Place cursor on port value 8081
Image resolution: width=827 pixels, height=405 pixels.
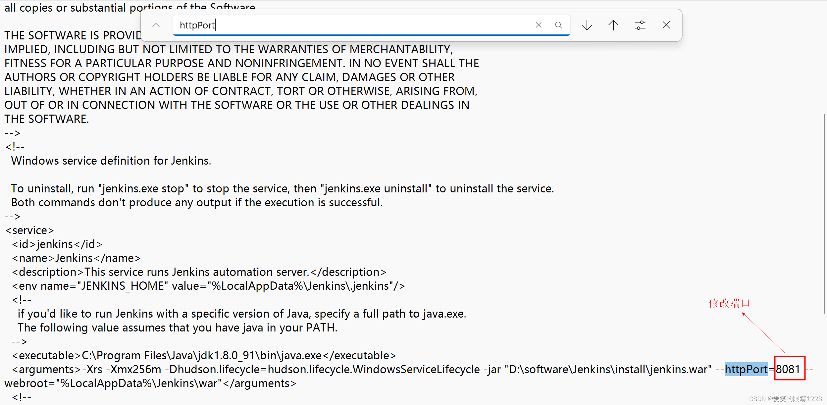788,369
